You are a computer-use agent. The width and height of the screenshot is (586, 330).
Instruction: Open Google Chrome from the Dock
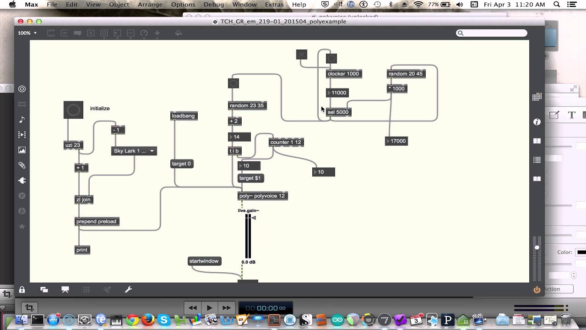coord(132,320)
